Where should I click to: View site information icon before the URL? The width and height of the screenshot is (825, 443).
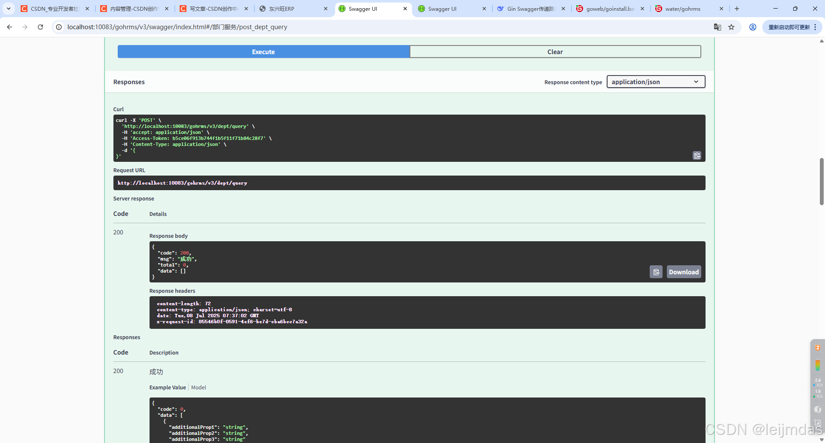58,27
